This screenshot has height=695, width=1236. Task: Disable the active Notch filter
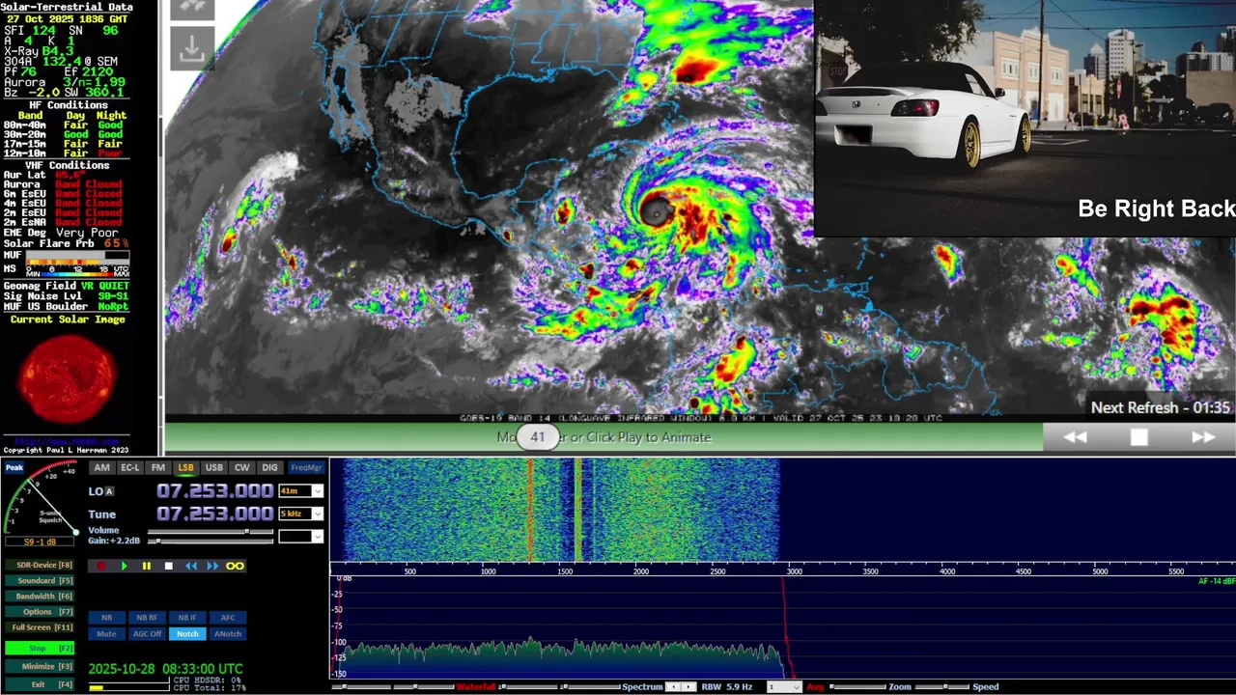pyautogui.click(x=187, y=633)
